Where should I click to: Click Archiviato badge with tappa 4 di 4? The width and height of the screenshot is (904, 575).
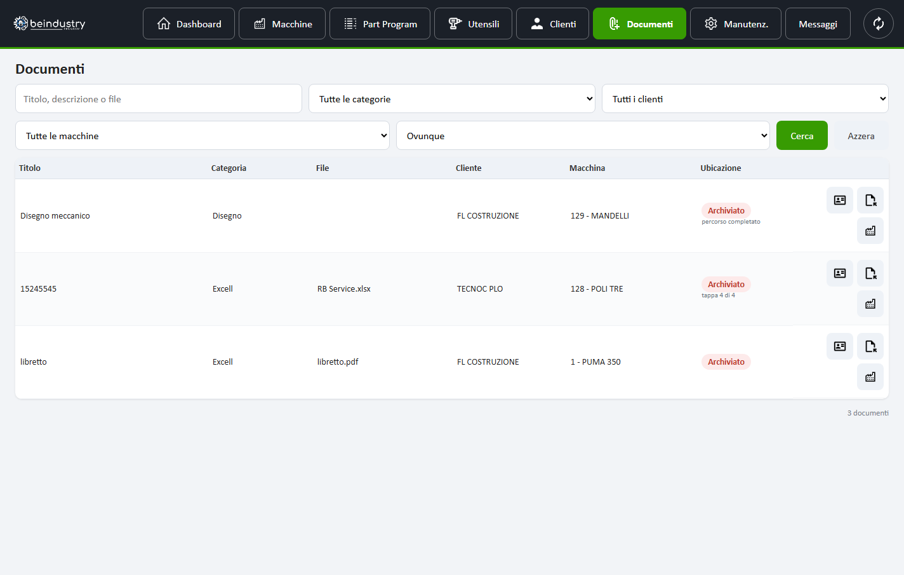(726, 284)
